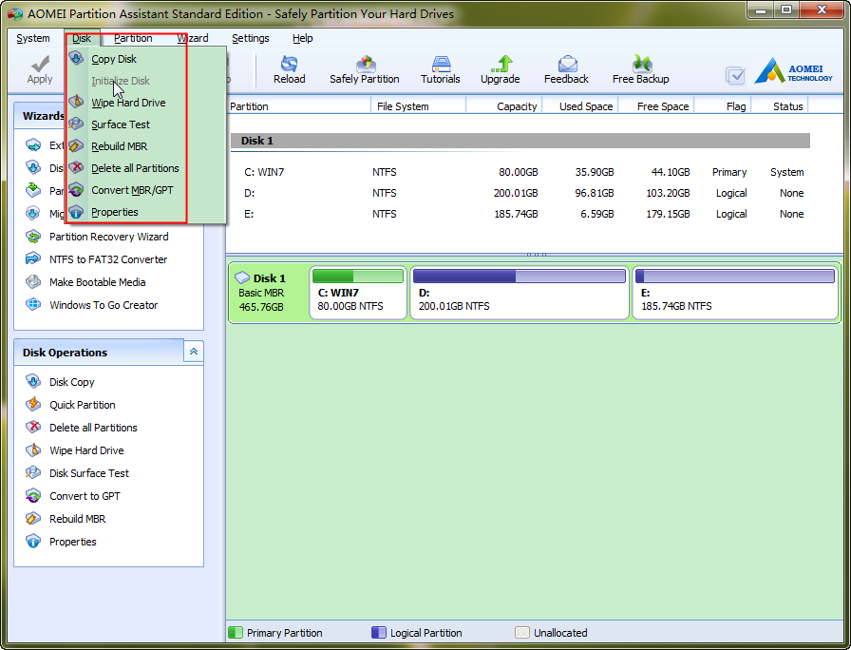This screenshot has height=650, width=851.
Task: Click the Delete all Partitions menu icon
Action: (77, 167)
